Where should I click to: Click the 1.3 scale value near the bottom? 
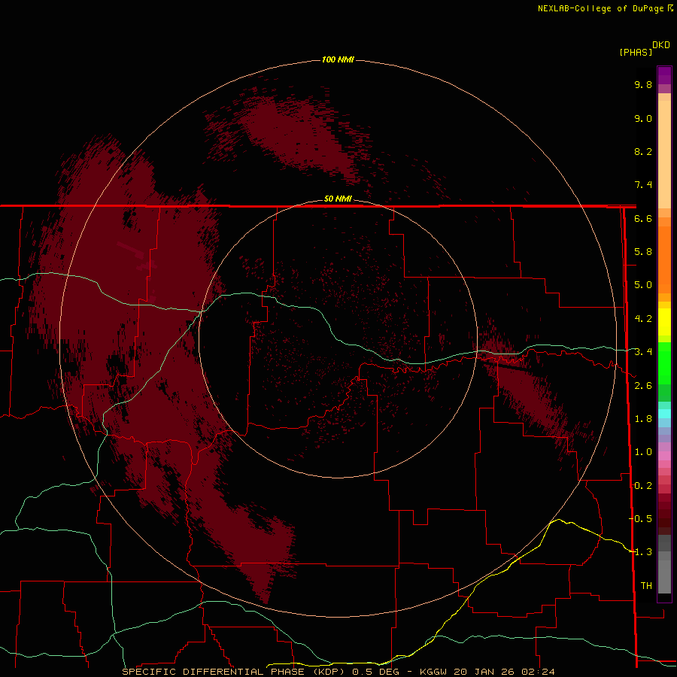643,552
